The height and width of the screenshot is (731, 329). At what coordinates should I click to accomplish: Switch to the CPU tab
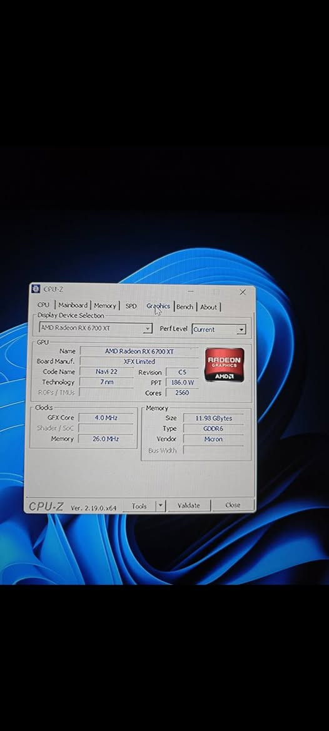click(43, 305)
